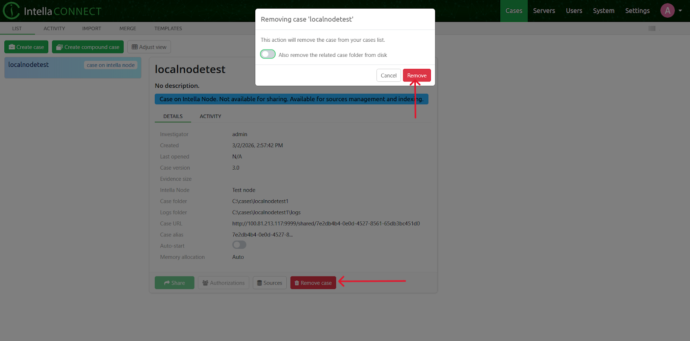This screenshot has width=690, height=341.
Task: Open the Sources management button
Action: pos(270,283)
